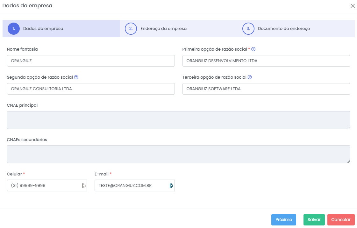Click the help icon beside Segunda opção de razão social
357x228 pixels.
pyautogui.click(x=76, y=77)
